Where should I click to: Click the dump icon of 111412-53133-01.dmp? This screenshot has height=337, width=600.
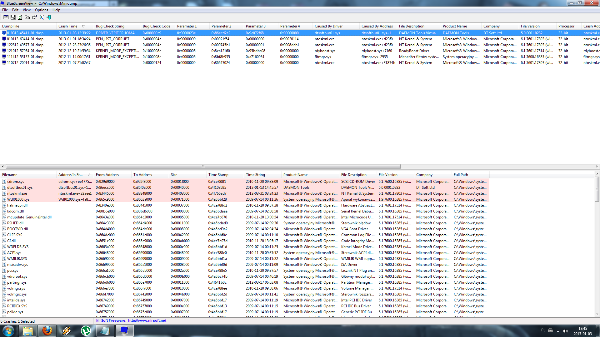(x=4, y=57)
